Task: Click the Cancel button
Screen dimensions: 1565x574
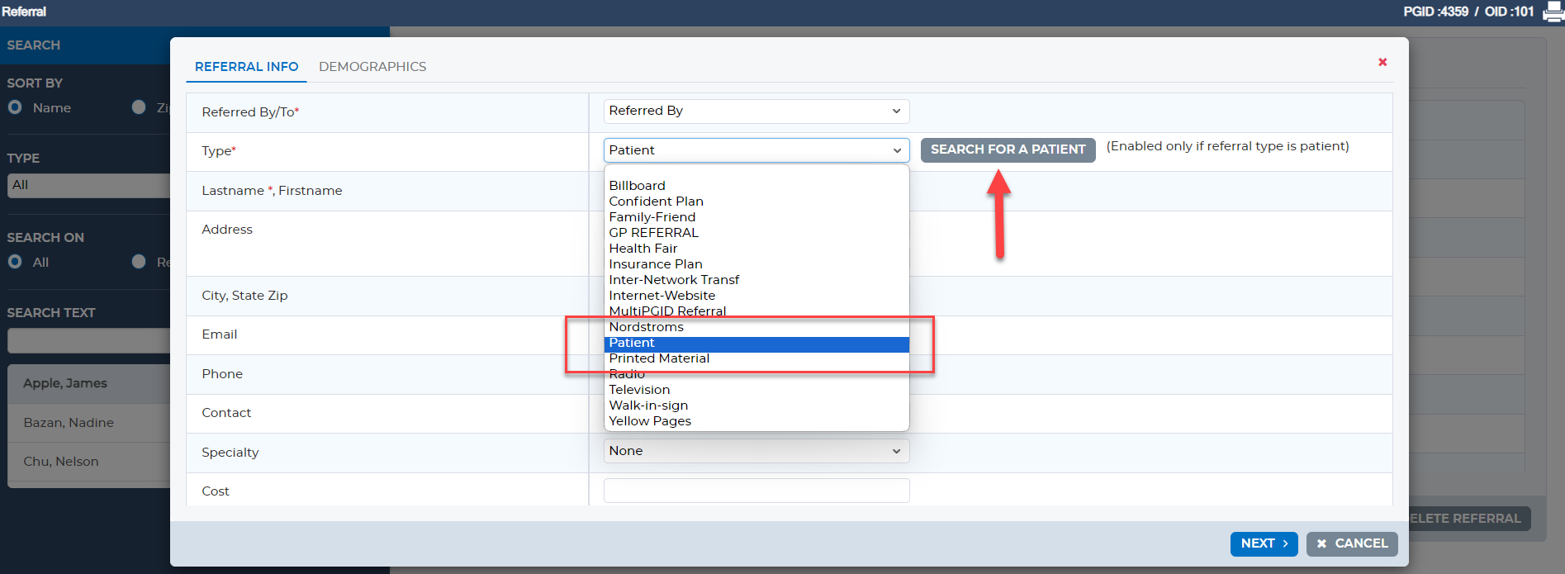Action: tap(1352, 543)
